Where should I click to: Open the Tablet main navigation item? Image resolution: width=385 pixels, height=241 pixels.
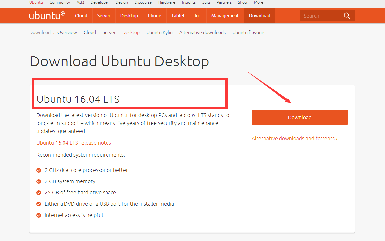pos(178,16)
